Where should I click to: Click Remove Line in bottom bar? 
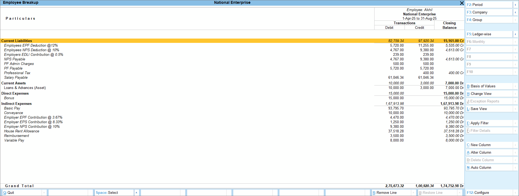pos(392,193)
